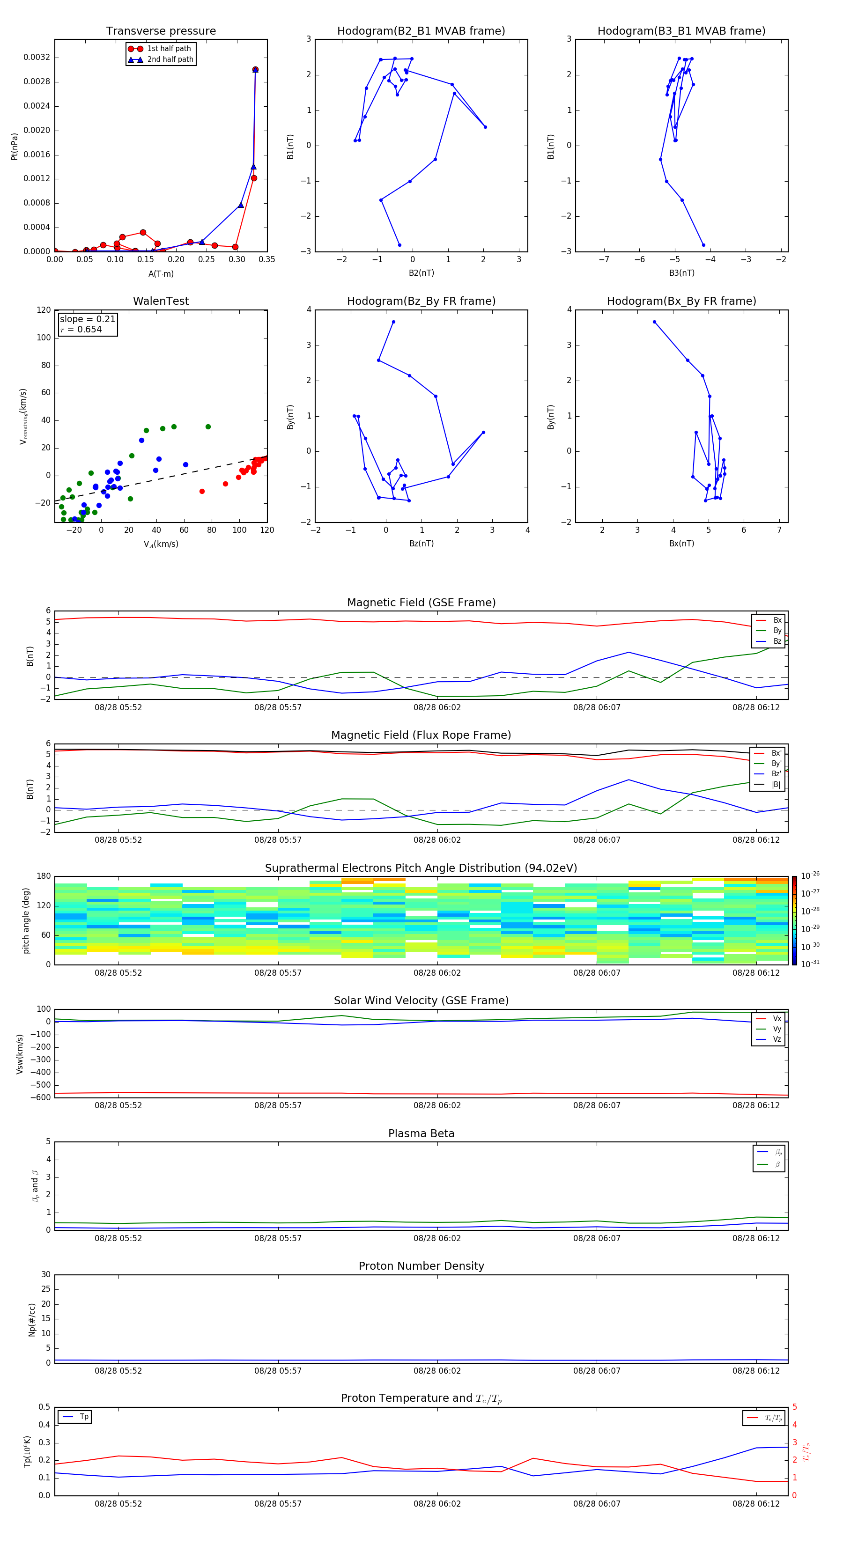Select Bz' in the Flux Rope Frame legend
The image size is (843, 1545).
click(x=768, y=774)
